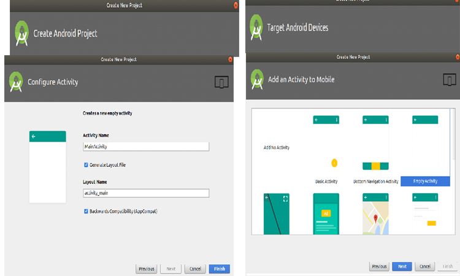Click the Android logo next to Add an Activity to Mobile

point(256,79)
